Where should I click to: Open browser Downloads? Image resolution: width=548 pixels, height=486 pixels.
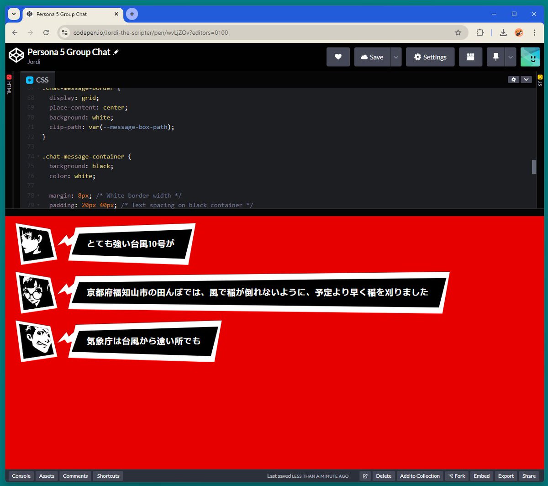(503, 32)
